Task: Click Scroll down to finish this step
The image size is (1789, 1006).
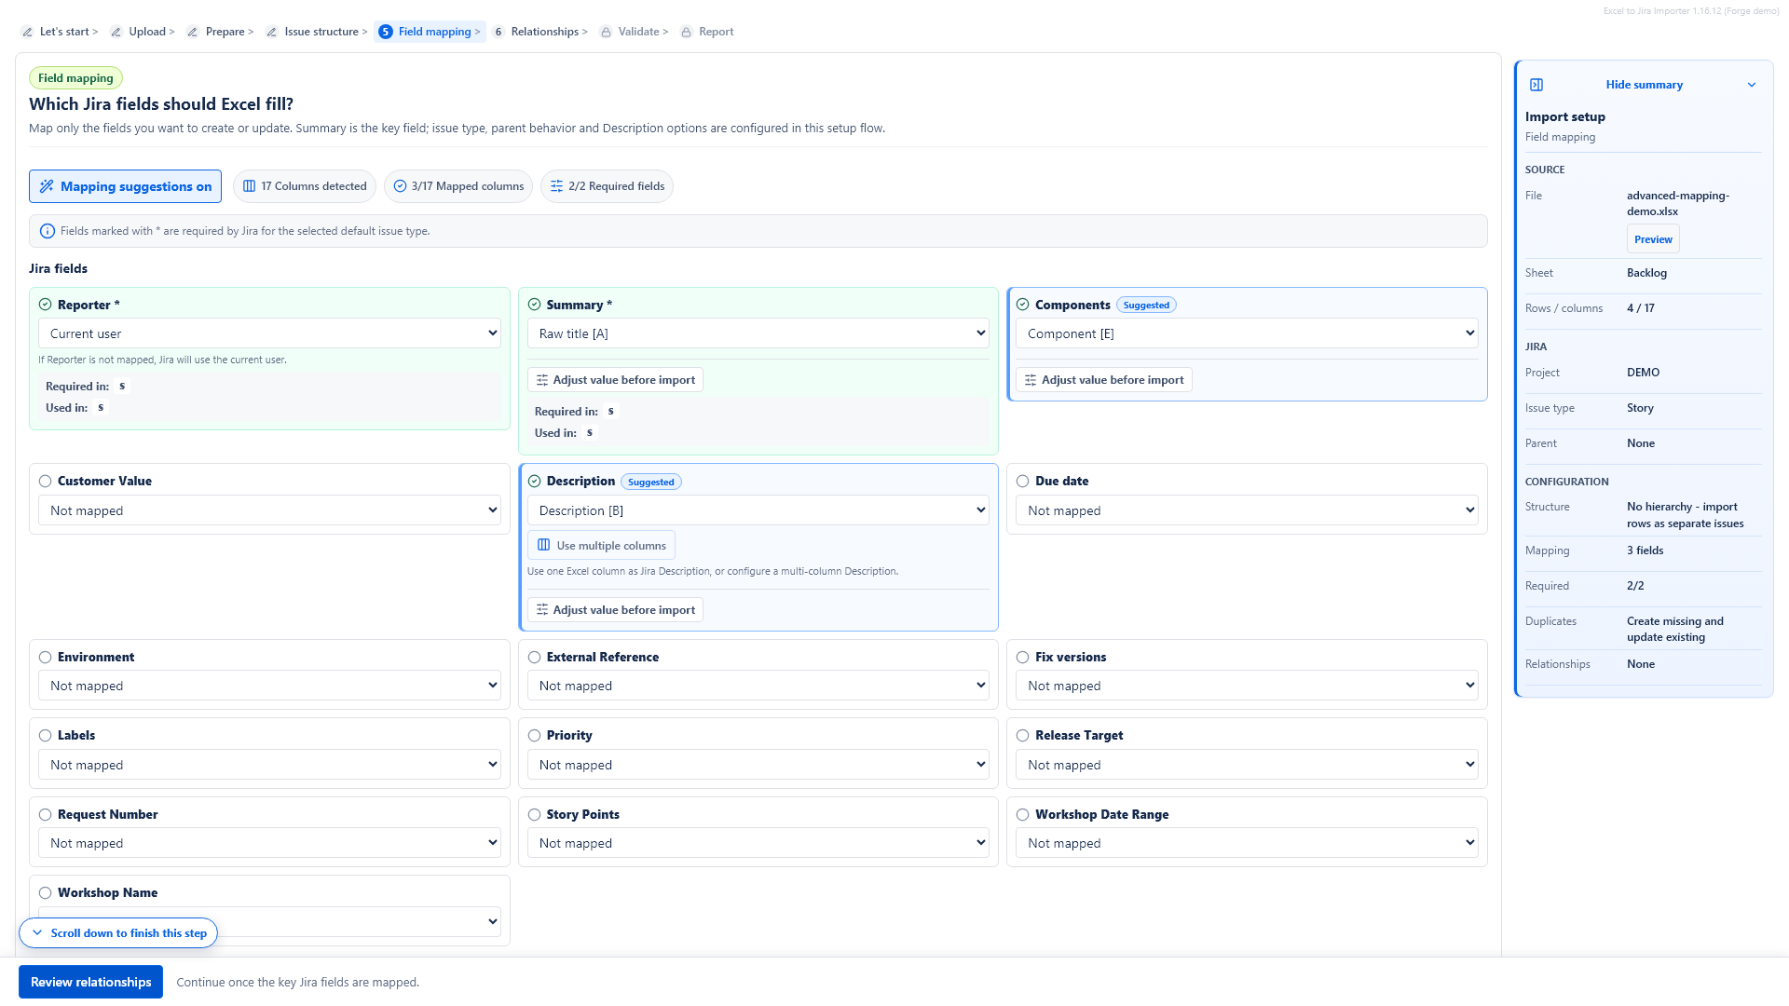Action: (118, 932)
